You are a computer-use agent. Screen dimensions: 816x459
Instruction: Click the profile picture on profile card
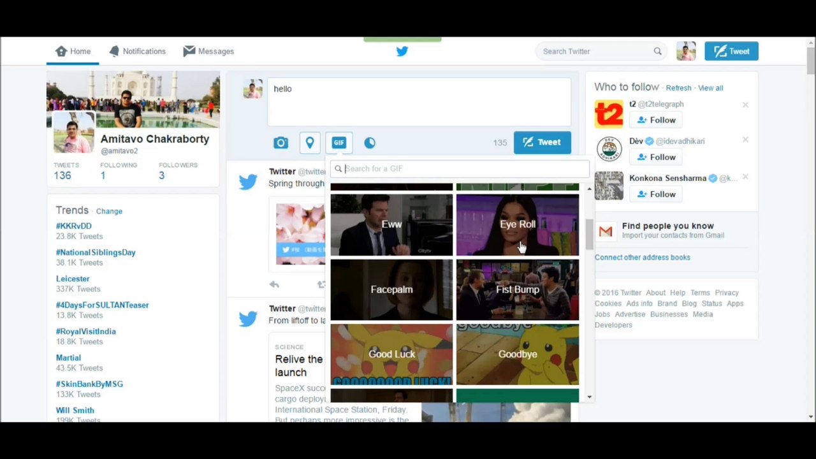73,133
